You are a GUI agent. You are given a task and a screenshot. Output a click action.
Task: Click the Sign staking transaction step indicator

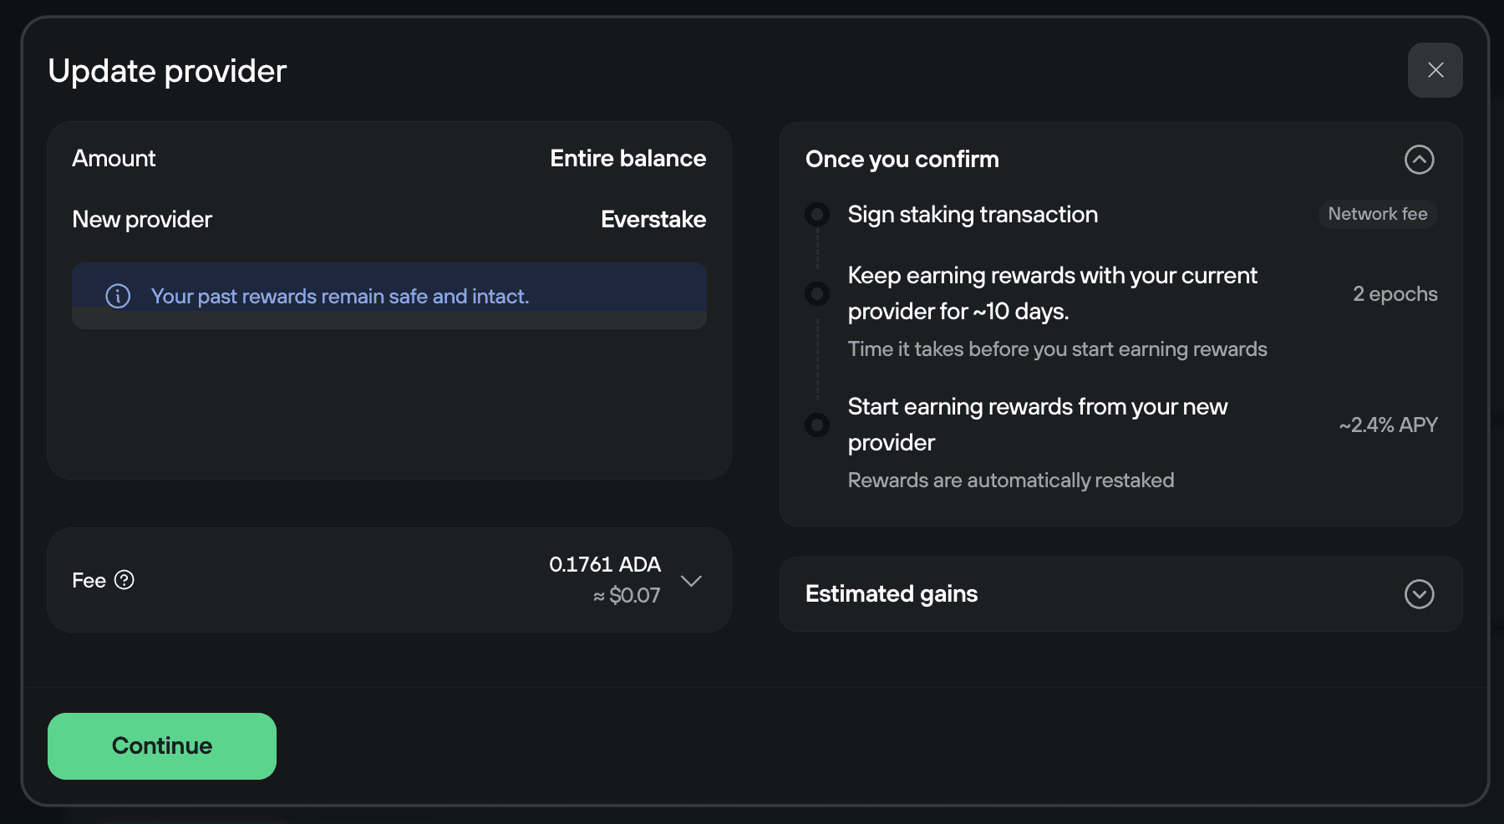tap(816, 214)
